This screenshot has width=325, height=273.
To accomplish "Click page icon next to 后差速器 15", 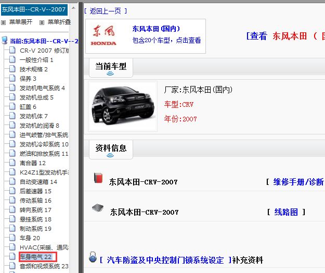I will tap(12, 191).
